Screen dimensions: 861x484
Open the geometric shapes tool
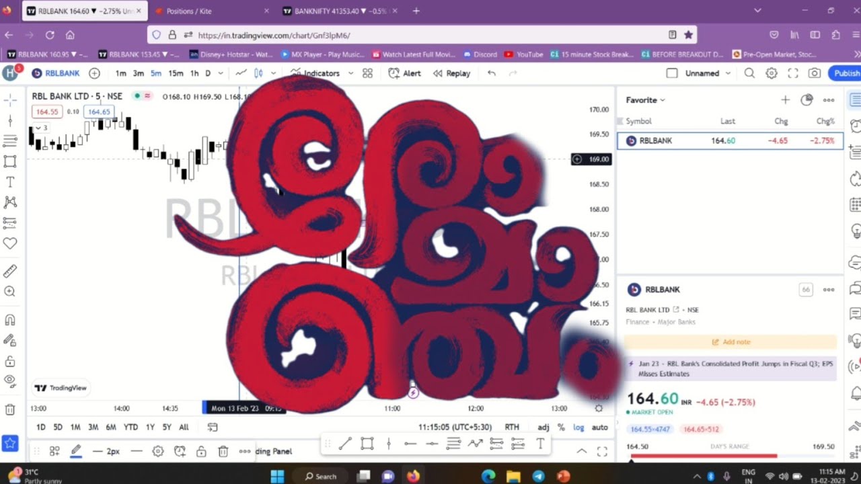[x=10, y=161]
